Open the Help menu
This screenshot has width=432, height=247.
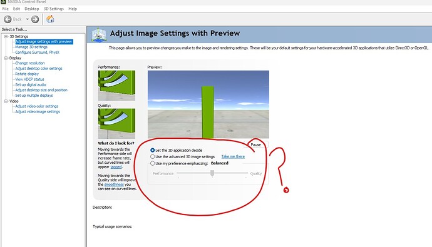click(73, 9)
